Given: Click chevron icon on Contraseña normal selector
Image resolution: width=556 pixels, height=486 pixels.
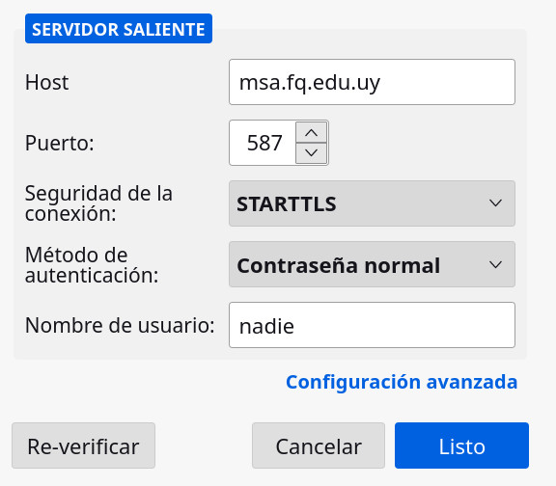Looking at the screenshot, I should tap(495, 264).
